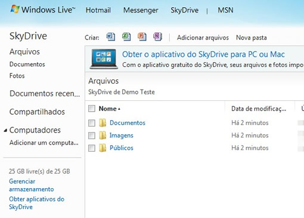Open the Imagens folder link
This screenshot has width=304, height=218.
[122, 136]
